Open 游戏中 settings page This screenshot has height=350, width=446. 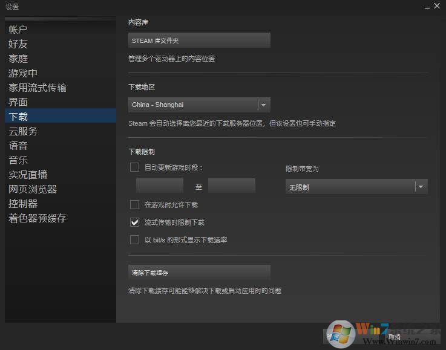pos(23,73)
